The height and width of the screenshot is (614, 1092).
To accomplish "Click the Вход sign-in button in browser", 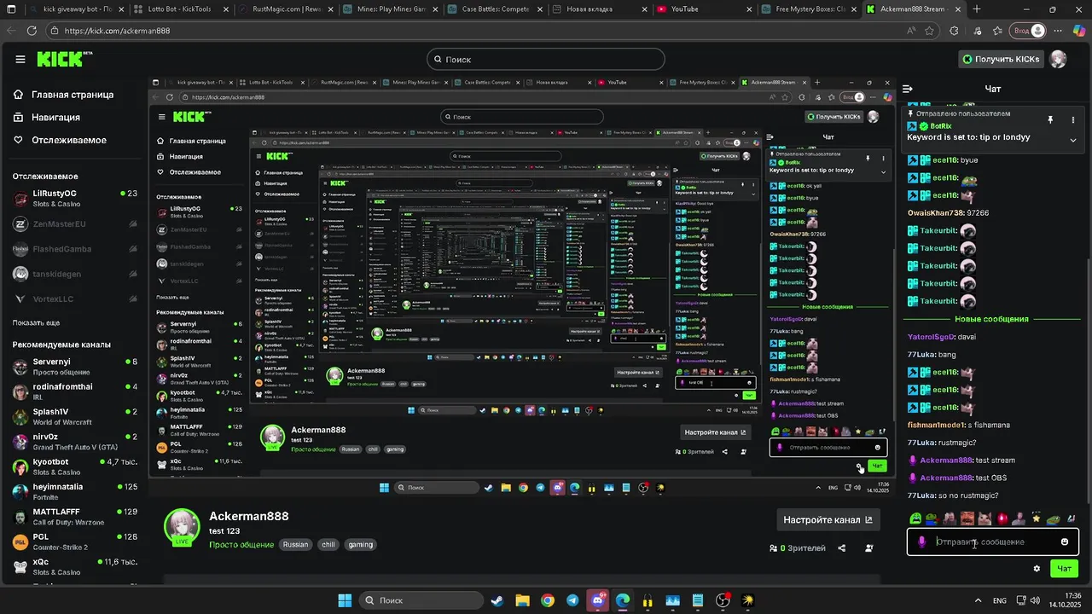I will [1028, 31].
